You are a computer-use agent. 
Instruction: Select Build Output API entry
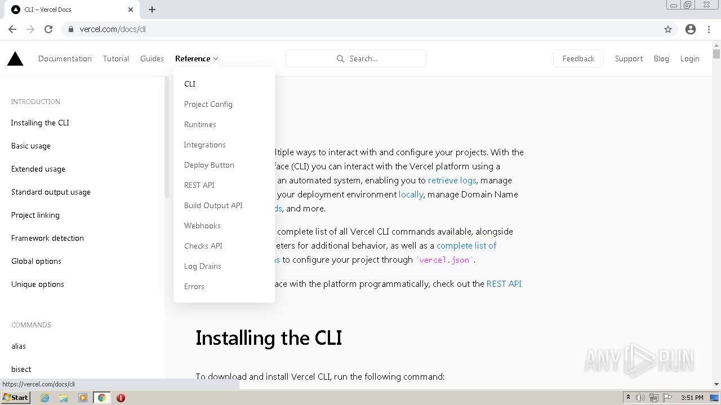(213, 205)
